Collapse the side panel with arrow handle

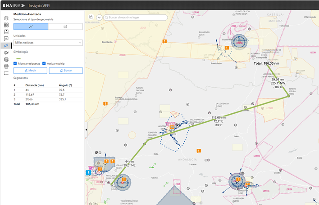click(x=86, y=129)
